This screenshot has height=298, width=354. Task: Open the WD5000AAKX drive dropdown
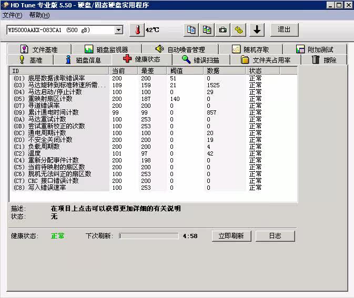(x=119, y=30)
